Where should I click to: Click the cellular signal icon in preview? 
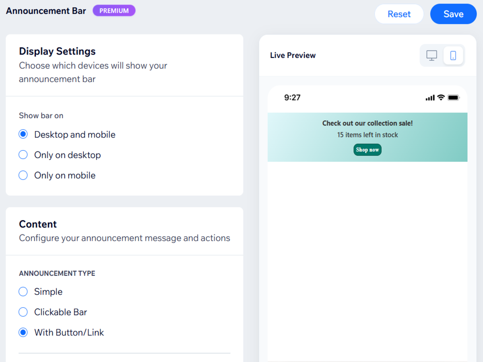pos(430,98)
